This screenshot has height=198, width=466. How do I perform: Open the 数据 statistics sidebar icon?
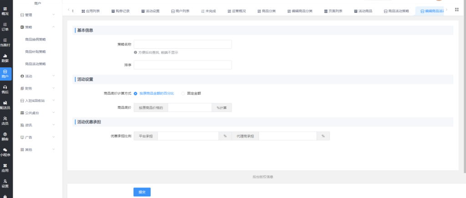coord(5,58)
